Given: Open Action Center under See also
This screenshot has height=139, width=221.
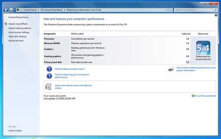Looking at the screenshot, I should pyautogui.click(x=15, y=130).
